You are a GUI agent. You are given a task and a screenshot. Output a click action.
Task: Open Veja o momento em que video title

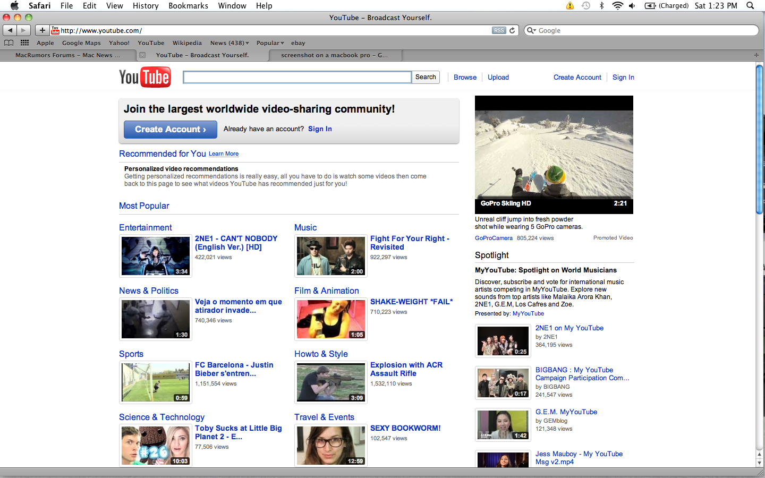[239, 305]
